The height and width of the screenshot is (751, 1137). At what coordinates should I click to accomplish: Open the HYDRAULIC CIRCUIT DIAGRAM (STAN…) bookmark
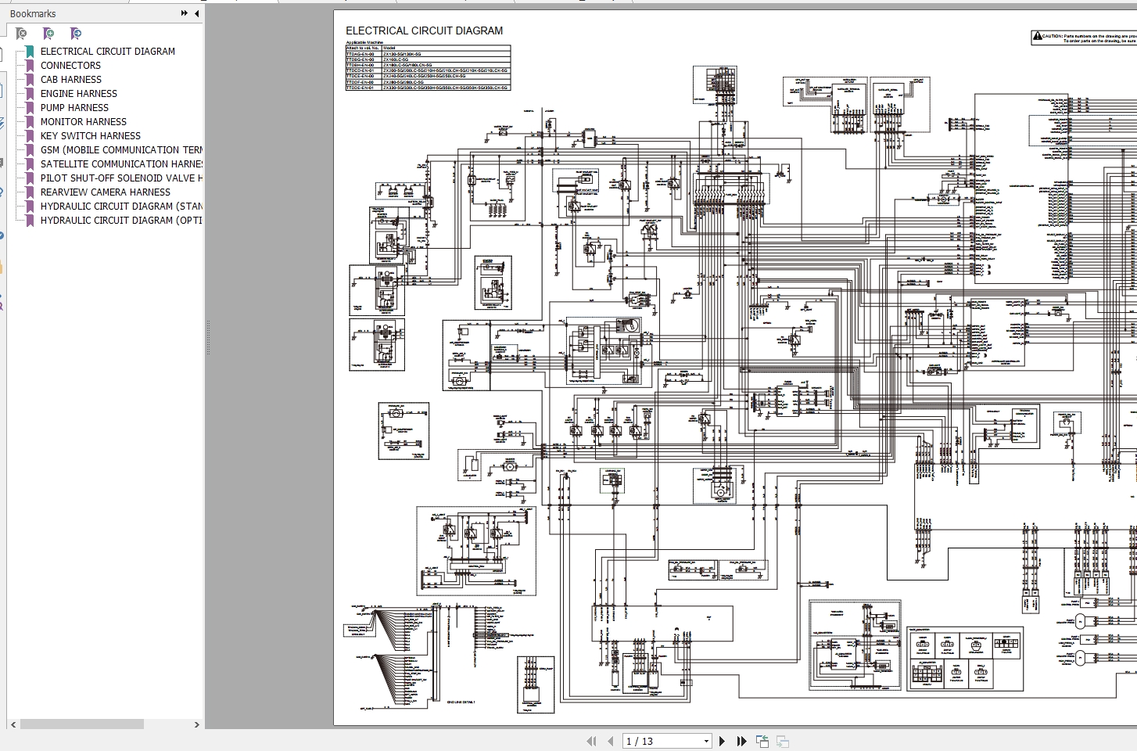click(x=121, y=207)
